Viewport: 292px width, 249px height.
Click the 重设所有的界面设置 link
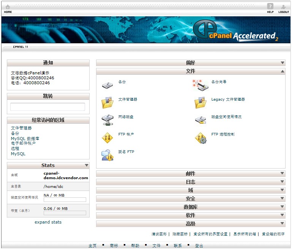210,234
